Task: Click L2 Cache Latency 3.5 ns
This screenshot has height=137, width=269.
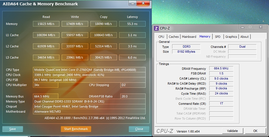Action: pyautogui.click(x=132, y=46)
